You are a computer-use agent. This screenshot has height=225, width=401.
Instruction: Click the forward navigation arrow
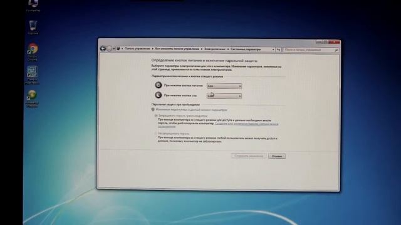click(x=110, y=49)
